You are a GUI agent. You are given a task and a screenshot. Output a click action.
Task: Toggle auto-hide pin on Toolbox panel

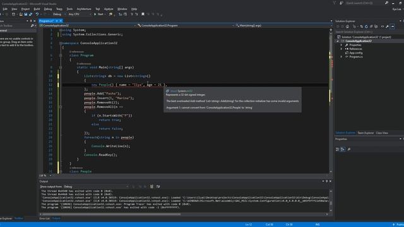tap(31, 21)
